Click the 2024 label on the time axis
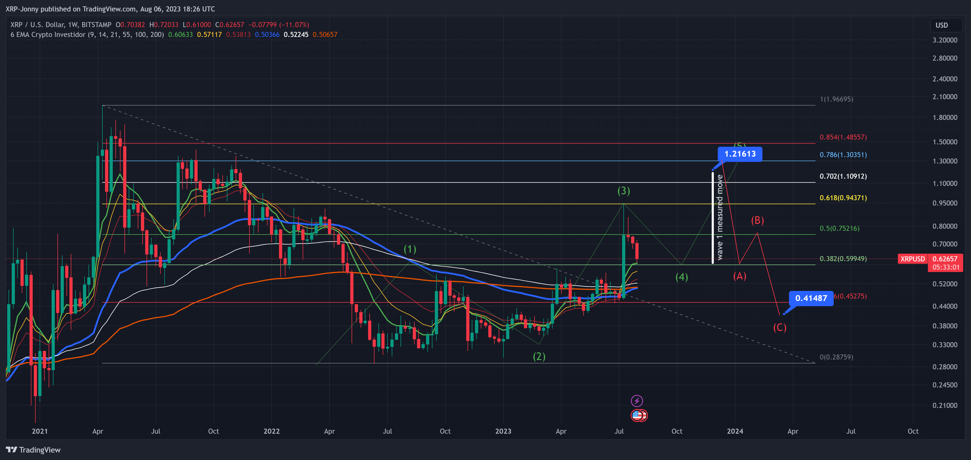Screen dimensions: 971x460 [735, 431]
